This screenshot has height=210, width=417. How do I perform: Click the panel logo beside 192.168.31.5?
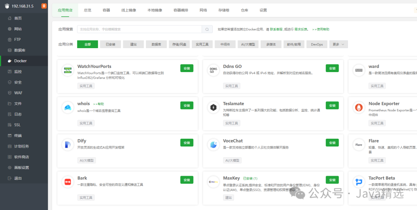pos(7,6)
